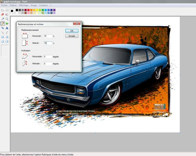Click the graph muscle.jpg - Paint title
Screen dimensions: 196x156
click(15, 2)
